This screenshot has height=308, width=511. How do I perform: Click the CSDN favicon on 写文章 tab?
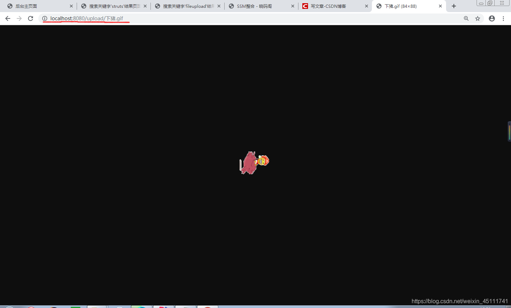[x=305, y=6]
